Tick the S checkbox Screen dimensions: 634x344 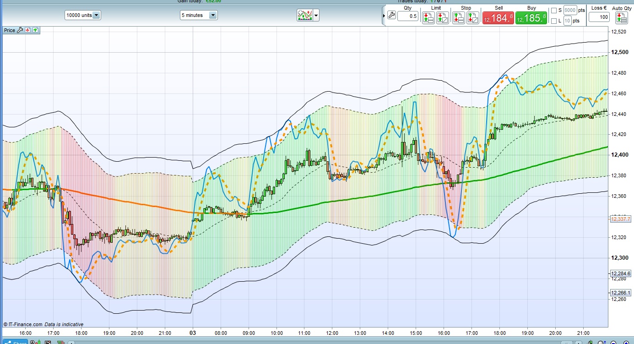click(x=554, y=10)
